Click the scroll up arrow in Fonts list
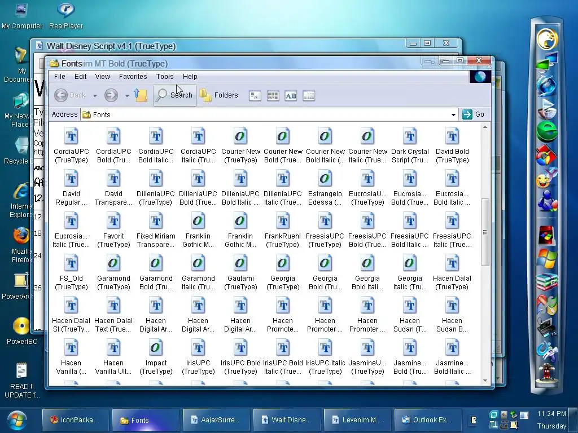 (x=485, y=127)
